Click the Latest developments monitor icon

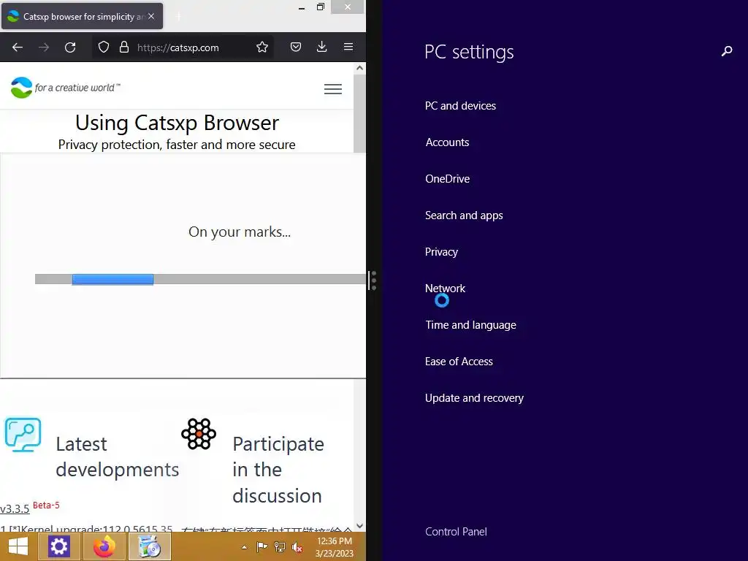coord(23,435)
